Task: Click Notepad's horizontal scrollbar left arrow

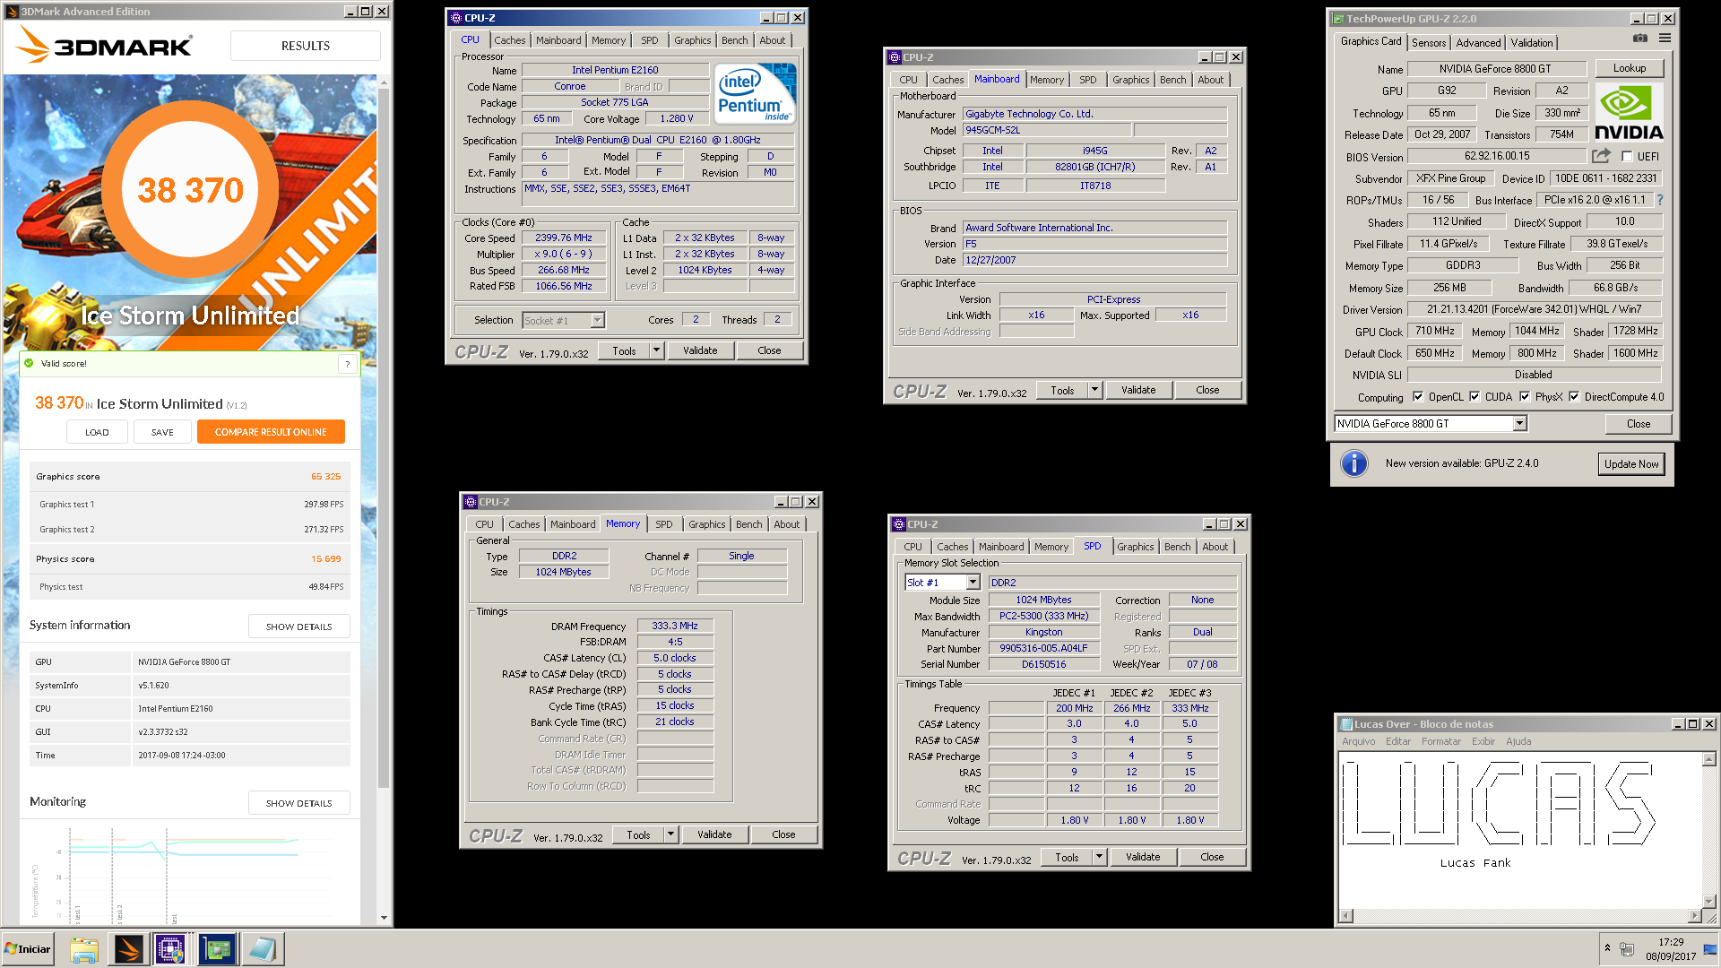Action: (x=1346, y=916)
